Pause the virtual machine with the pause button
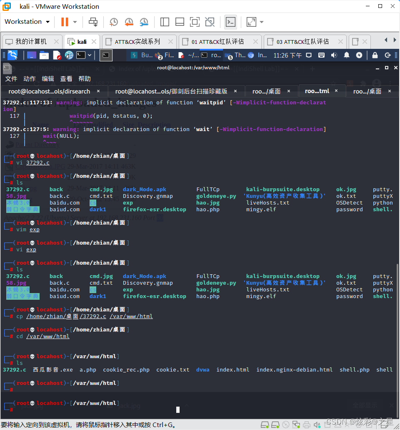The image size is (400, 430). (65, 22)
